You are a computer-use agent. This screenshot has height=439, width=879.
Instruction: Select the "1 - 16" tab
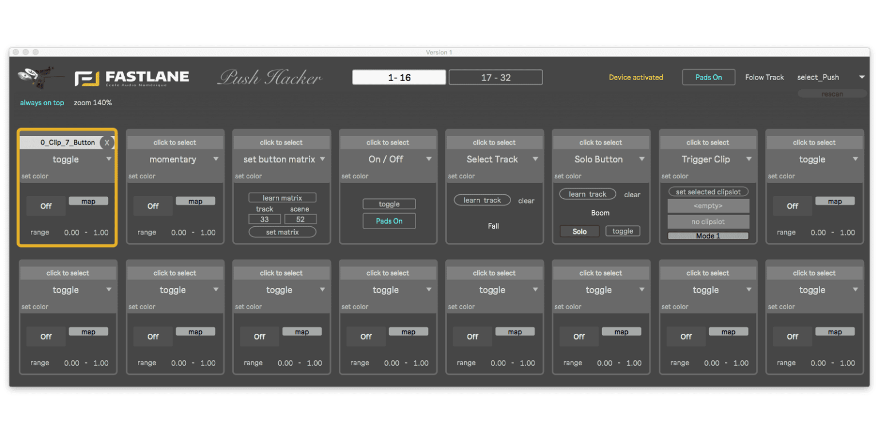point(398,77)
